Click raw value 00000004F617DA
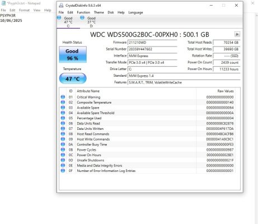The height and width of the screenshot is (224, 258). point(220,129)
